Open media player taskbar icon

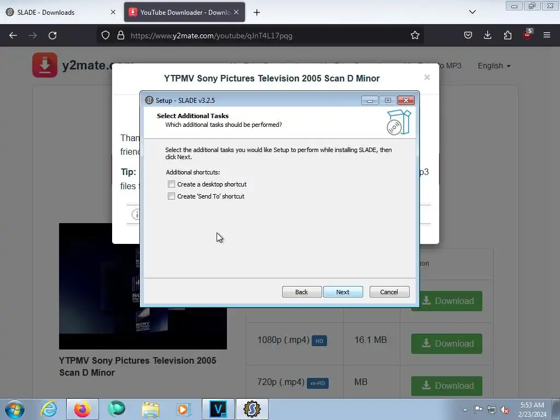click(x=184, y=409)
